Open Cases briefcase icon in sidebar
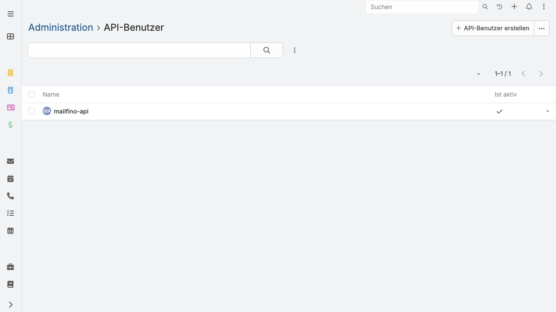This screenshot has width=556, height=312. (x=11, y=267)
